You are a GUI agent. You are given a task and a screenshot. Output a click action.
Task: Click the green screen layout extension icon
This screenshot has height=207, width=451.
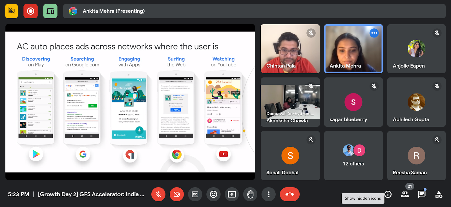[50, 11]
